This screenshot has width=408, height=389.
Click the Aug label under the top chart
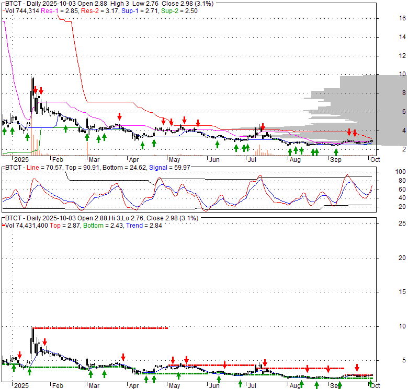click(295, 160)
